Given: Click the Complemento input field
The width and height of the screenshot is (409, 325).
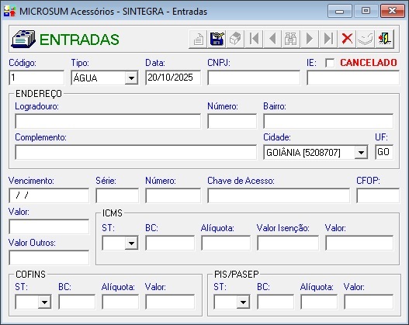Looking at the screenshot, I should point(136,152).
